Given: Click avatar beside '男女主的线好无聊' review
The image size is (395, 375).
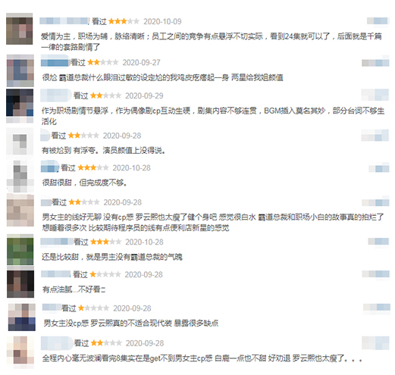Looking at the screenshot, I should pos(20,210).
